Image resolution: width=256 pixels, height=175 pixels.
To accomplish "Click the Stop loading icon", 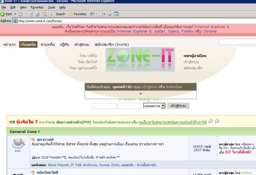I will tap(31, 14).
